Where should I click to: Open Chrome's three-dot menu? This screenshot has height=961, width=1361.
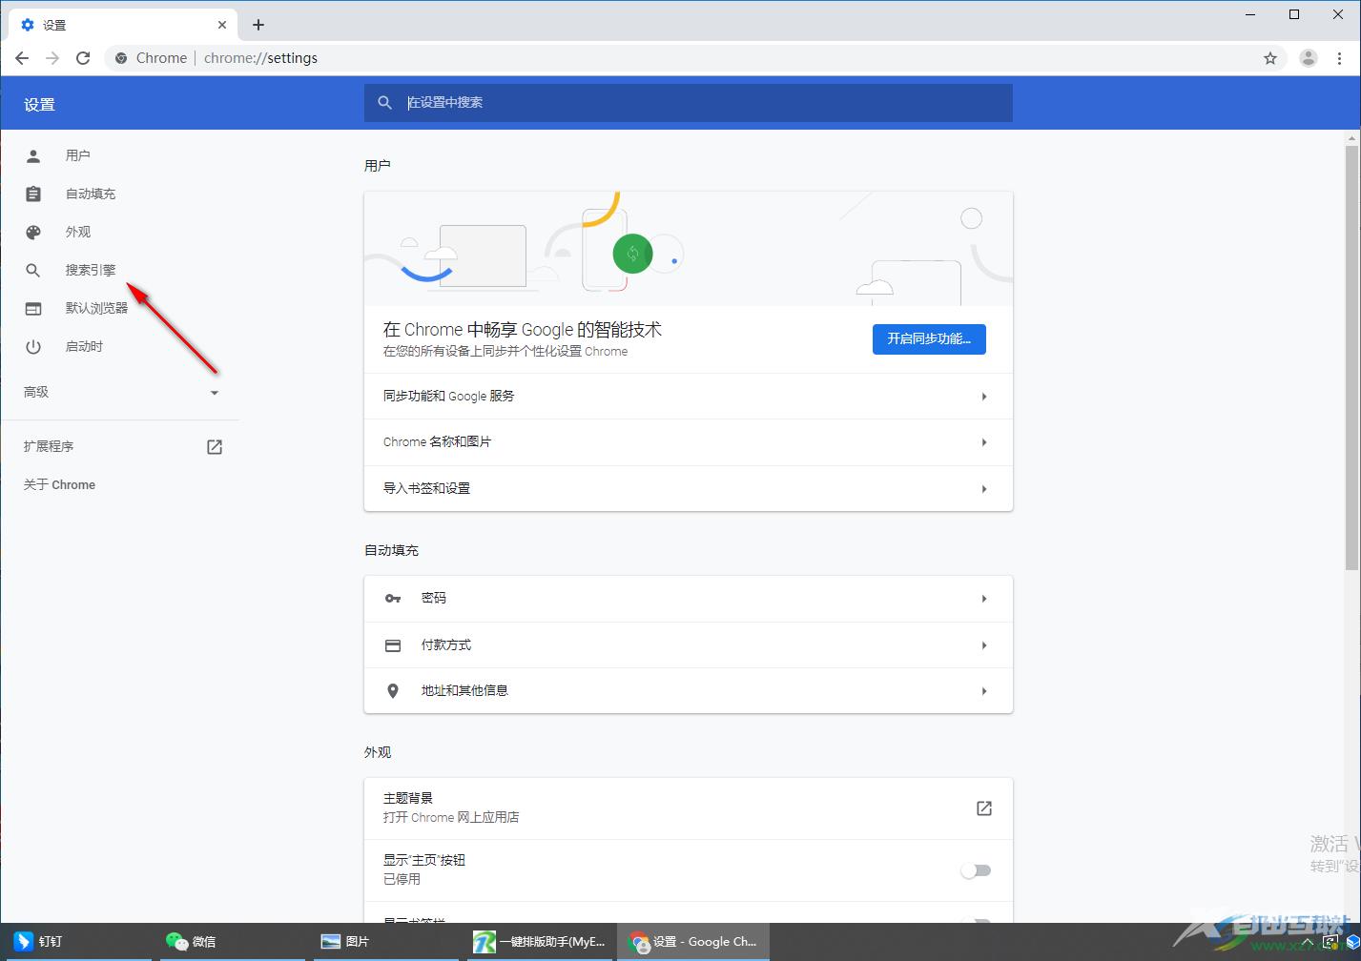click(1339, 58)
